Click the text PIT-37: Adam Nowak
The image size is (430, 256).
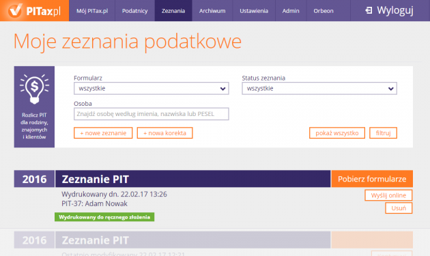point(94,203)
